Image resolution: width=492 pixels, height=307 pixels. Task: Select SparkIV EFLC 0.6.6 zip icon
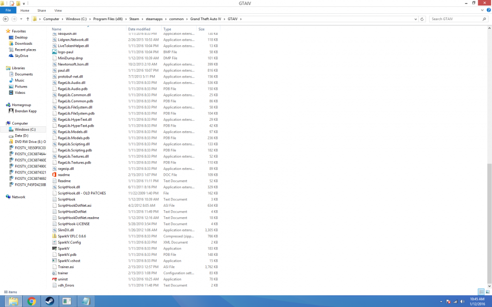(x=54, y=236)
